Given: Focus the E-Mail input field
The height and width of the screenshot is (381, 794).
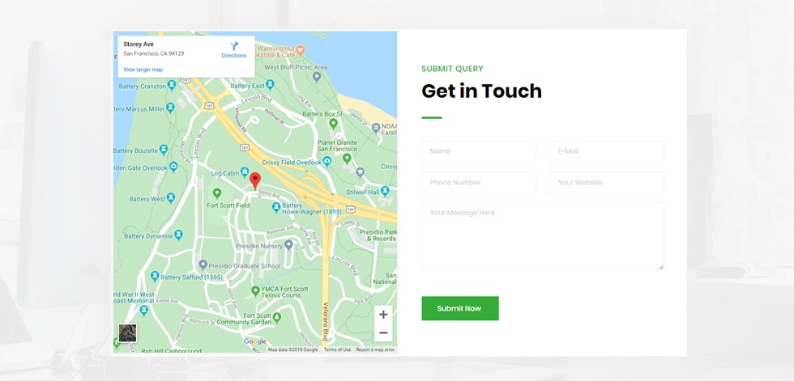Looking at the screenshot, I should (x=607, y=151).
